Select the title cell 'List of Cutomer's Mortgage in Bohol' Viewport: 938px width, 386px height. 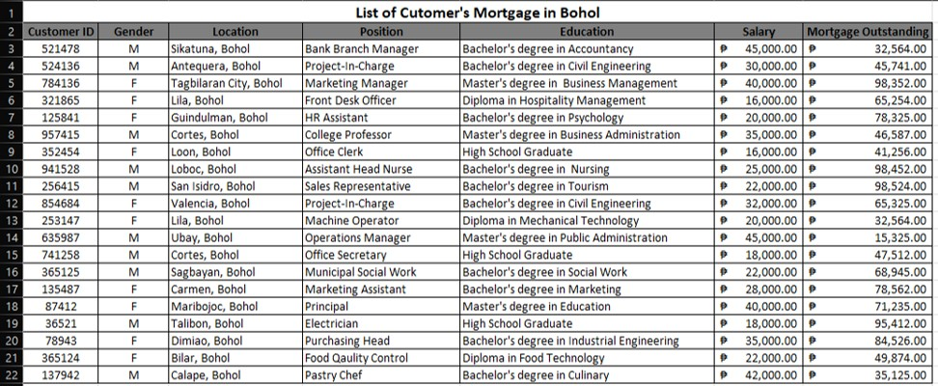pos(477,13)
